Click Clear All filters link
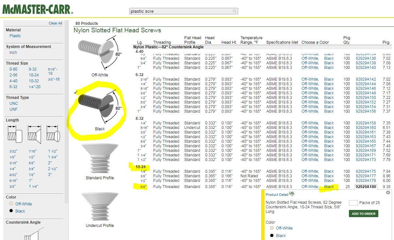394x240 pixels. (55, 23)
